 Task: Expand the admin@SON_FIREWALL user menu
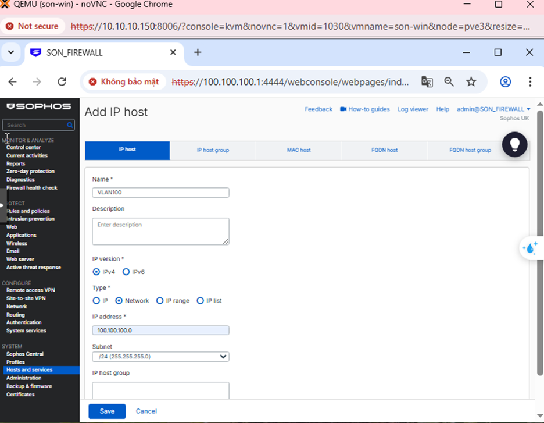493,109
